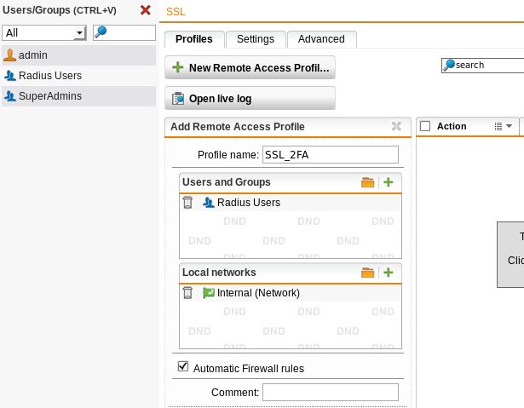Open the All filter dropdown in Users/Groups
524x408 pixels.
coord(44,32)
